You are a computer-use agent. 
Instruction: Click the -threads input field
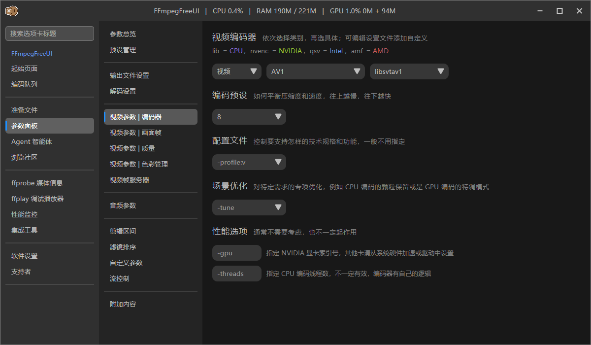[237, 274]
